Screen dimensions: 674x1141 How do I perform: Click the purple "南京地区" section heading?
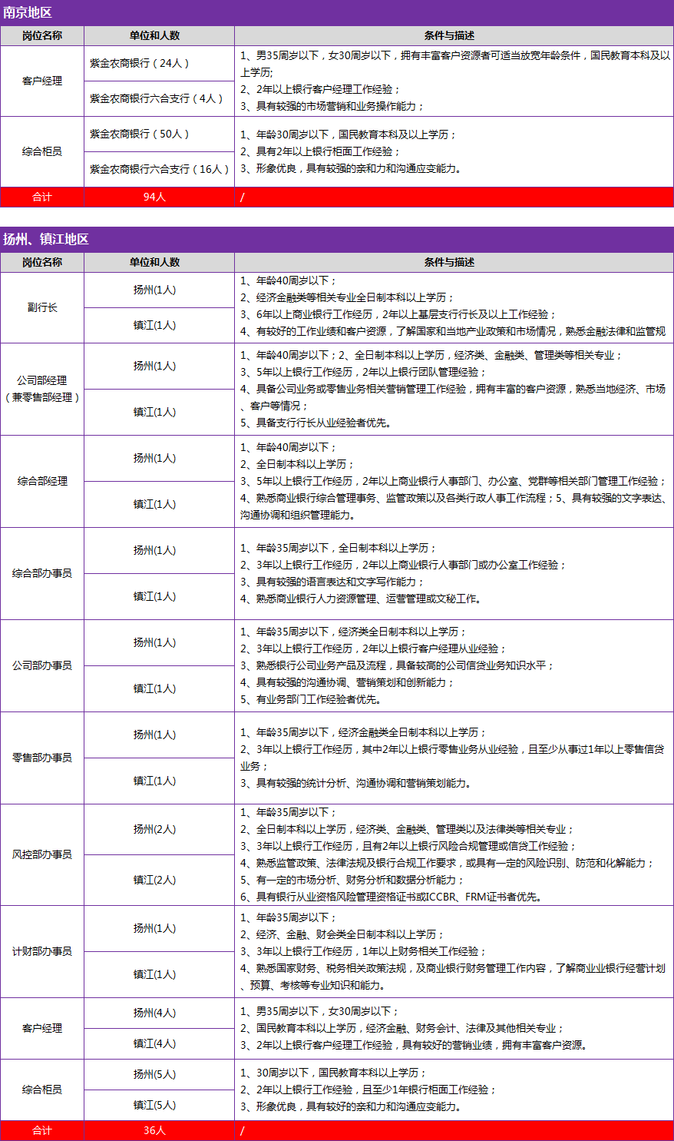coord(28,12)
